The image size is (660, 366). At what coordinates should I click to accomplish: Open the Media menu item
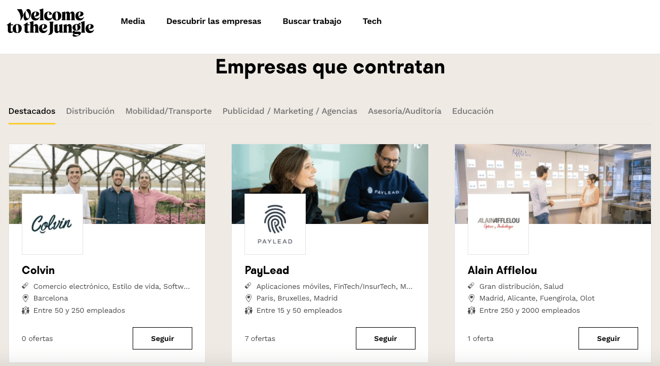coord(133,21)
